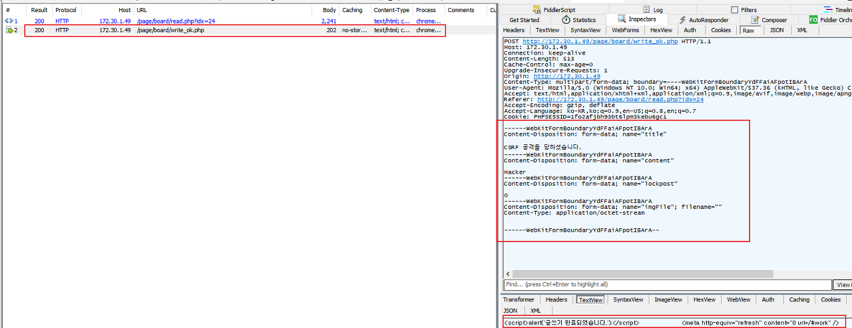
Task: Open the Log tab
Action: pos(652,10)
